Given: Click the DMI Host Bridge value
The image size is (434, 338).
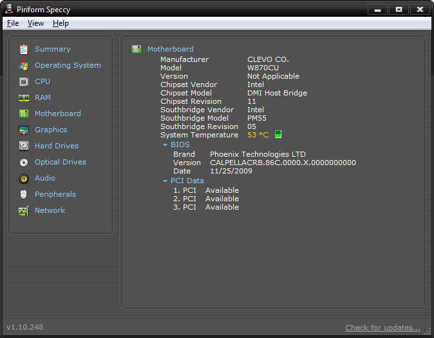Looking at the screenshot, I should point(277,93).
